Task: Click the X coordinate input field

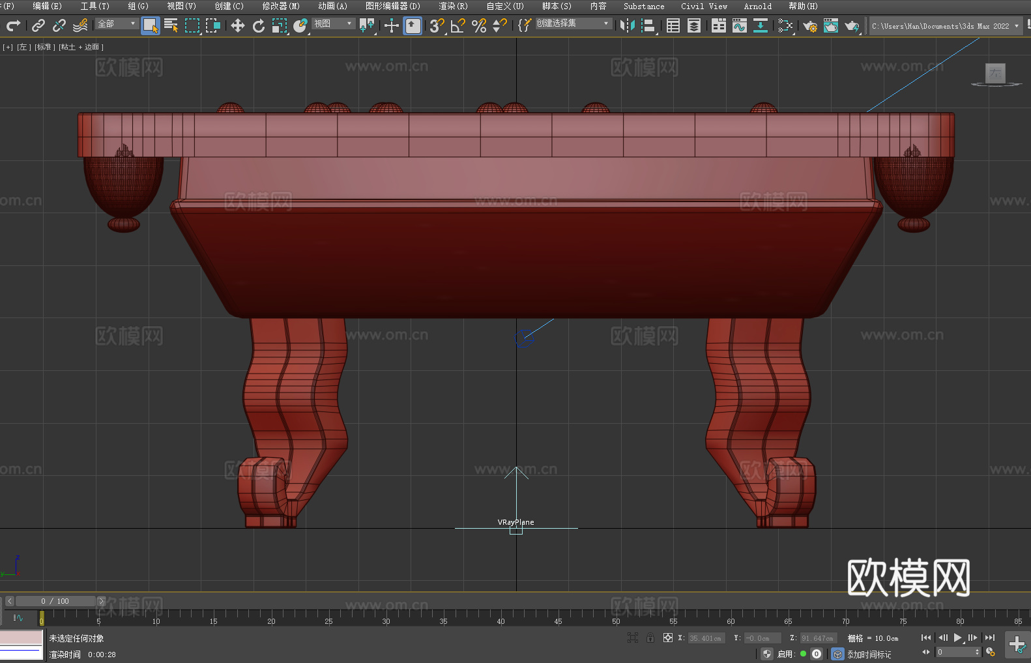Action: [x=706, y=638]
